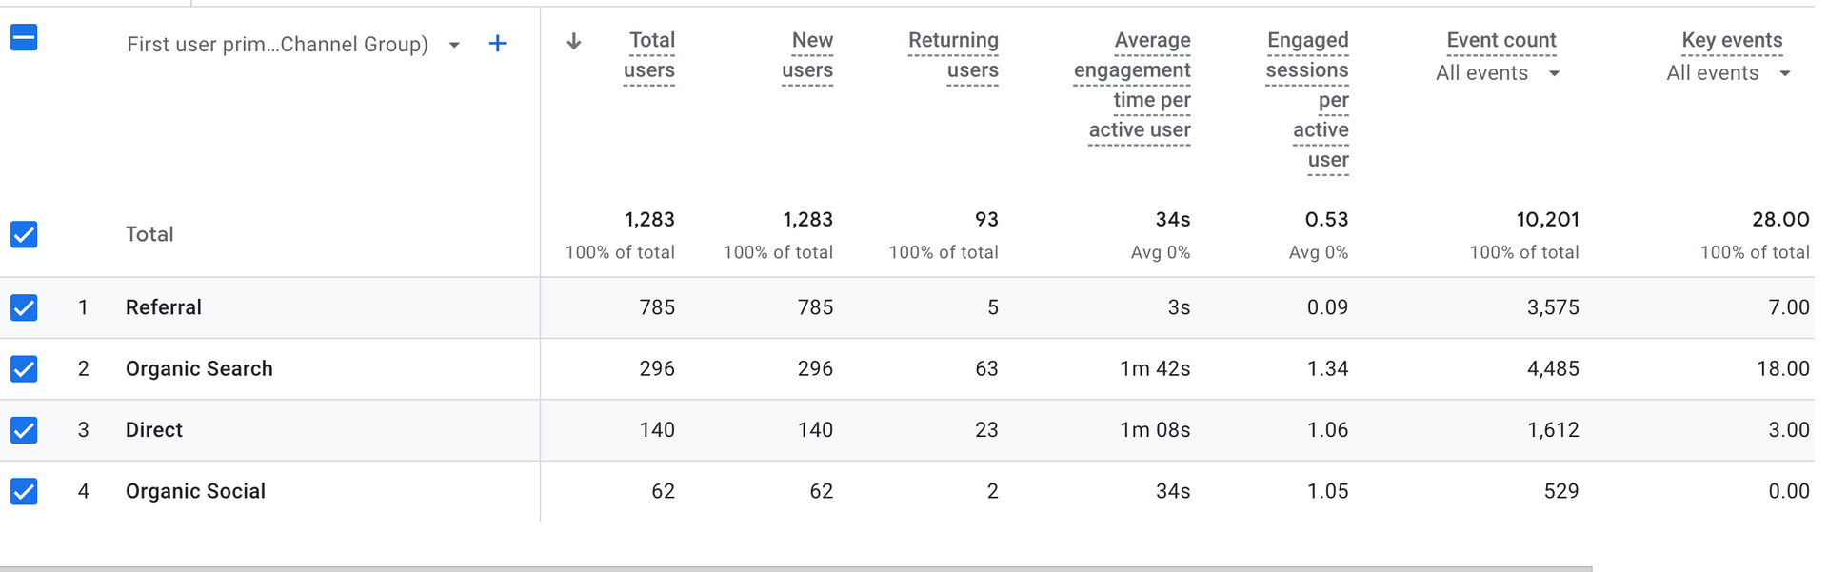Click the Event count column header

1501,40
